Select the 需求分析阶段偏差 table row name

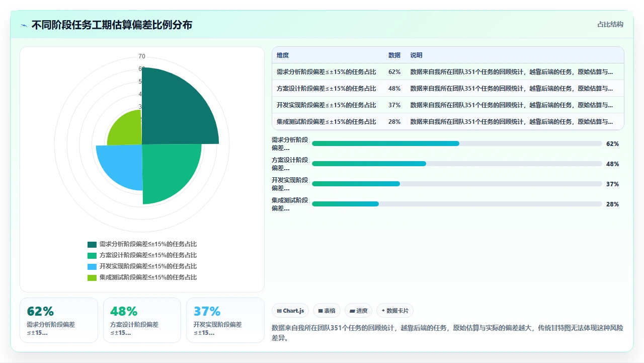click(x=326, y=72)
